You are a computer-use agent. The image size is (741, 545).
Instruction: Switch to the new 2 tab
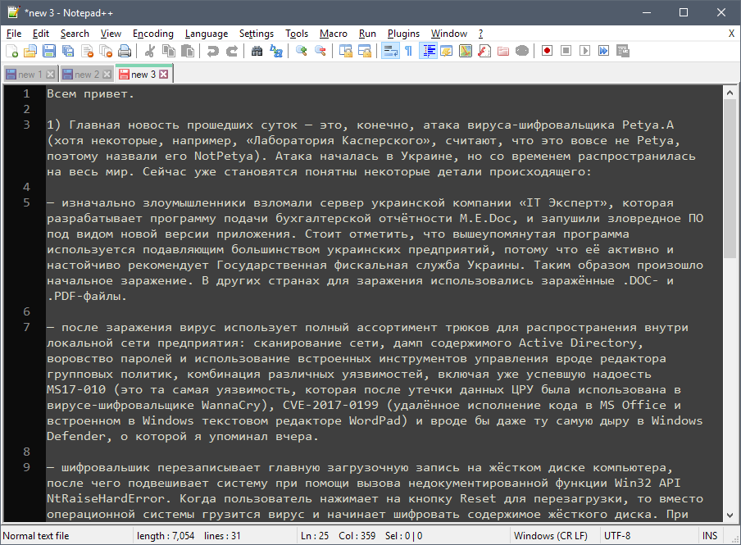[87, 75]
